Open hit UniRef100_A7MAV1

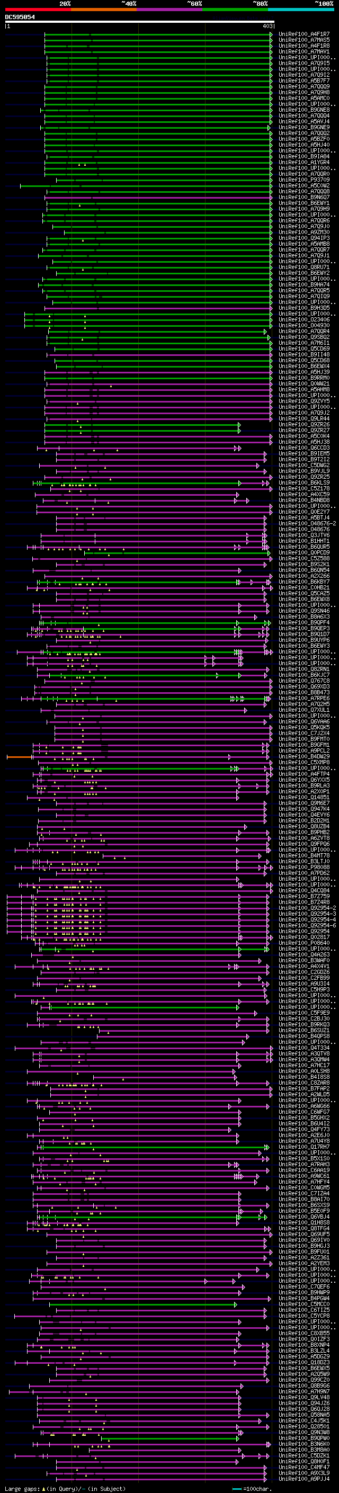click(304, 51)
